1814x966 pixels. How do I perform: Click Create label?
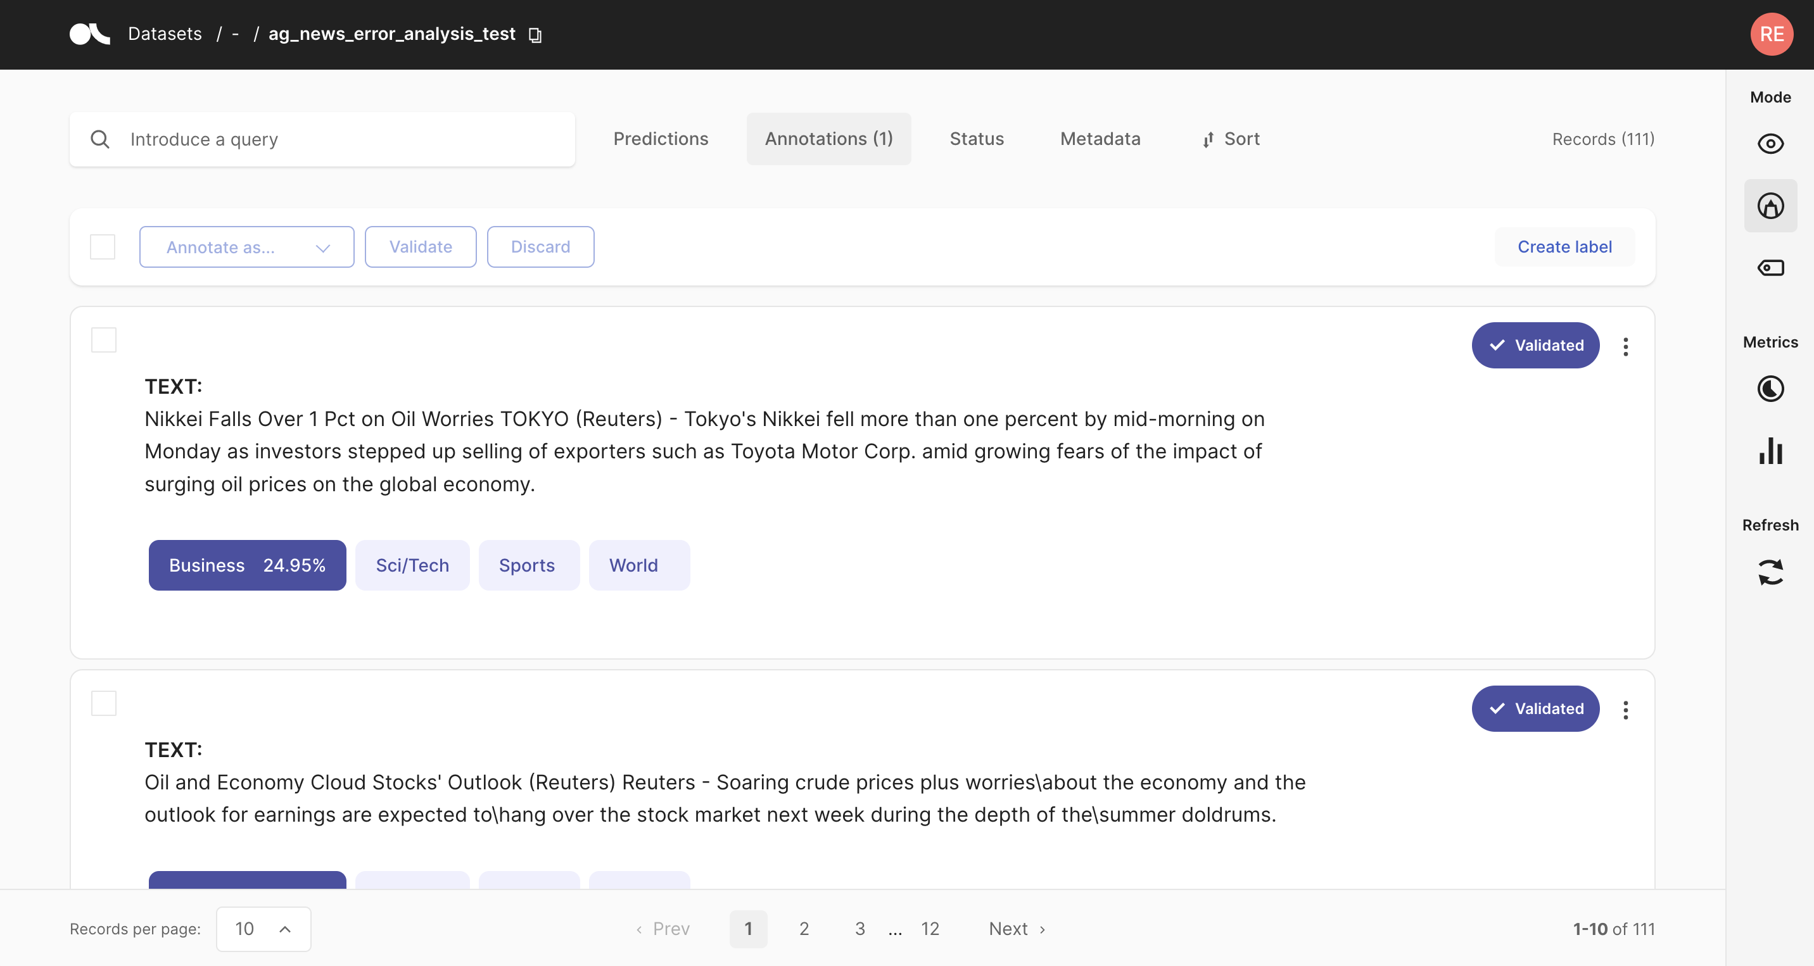click(1564, 247)
